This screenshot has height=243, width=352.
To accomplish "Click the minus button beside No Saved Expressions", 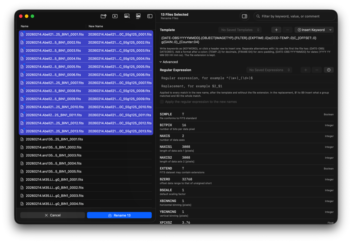I will [x=317, y=70].
